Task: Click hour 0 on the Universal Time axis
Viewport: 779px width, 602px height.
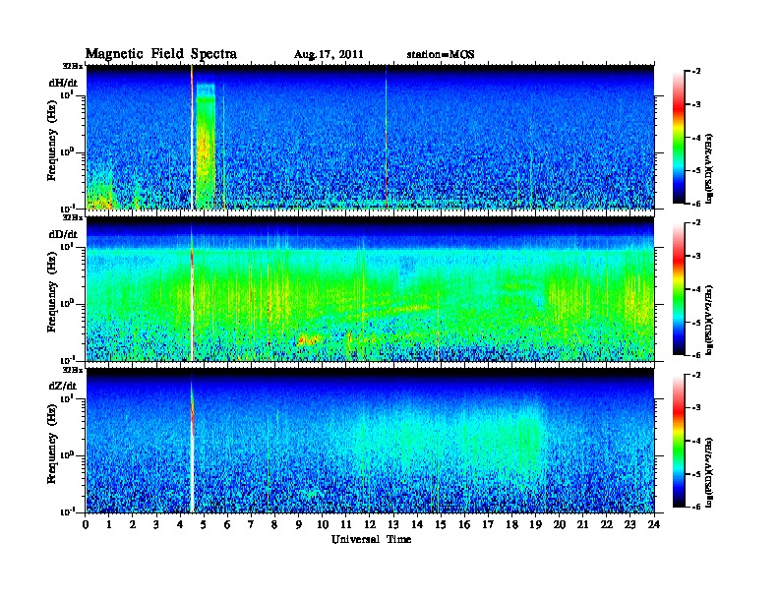Action: click(x=86, y=524)
